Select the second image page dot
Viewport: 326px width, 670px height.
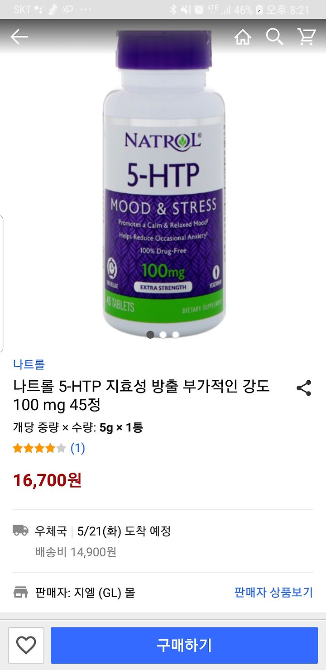point(163,335)
